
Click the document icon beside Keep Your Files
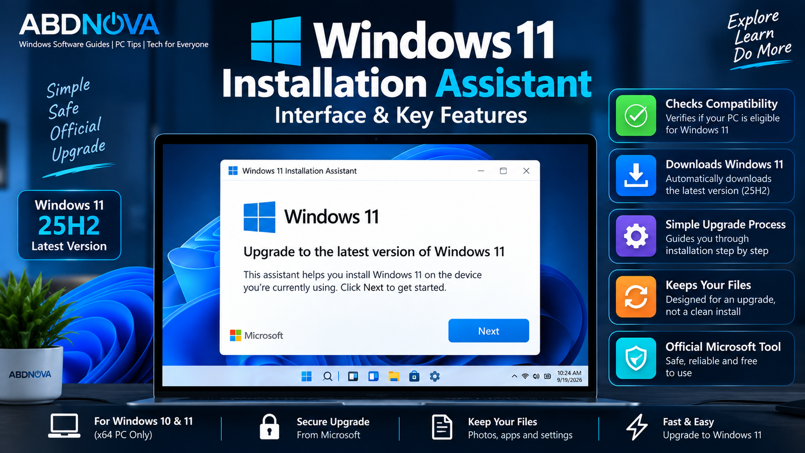click(x=442, y=427)
